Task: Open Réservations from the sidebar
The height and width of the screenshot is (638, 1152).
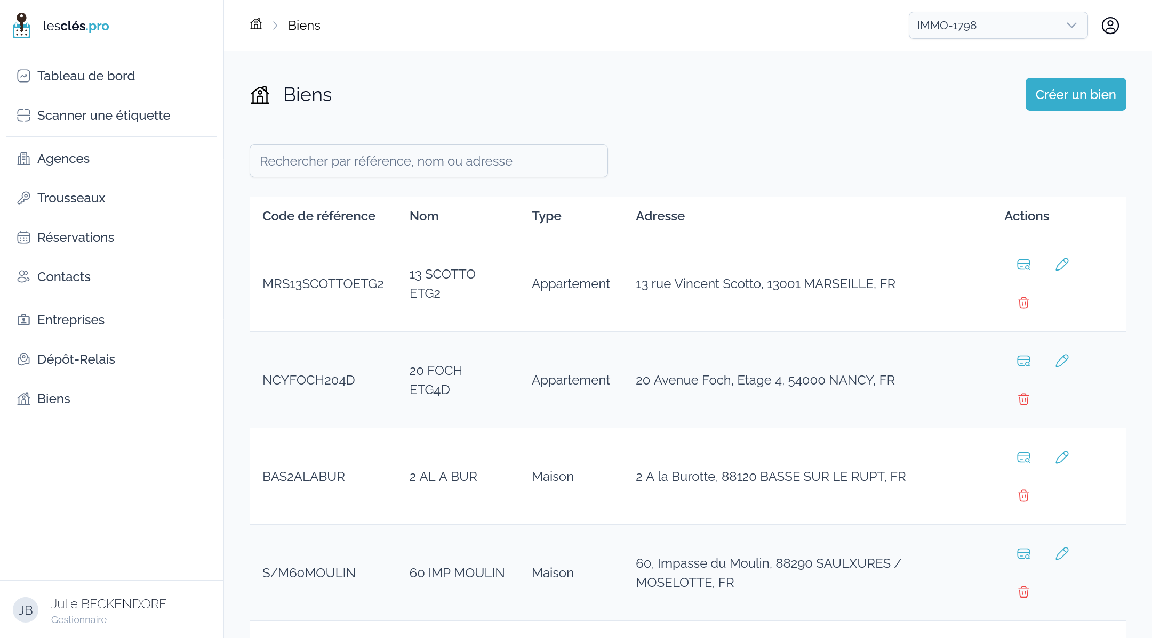Action: coord(111,238)
